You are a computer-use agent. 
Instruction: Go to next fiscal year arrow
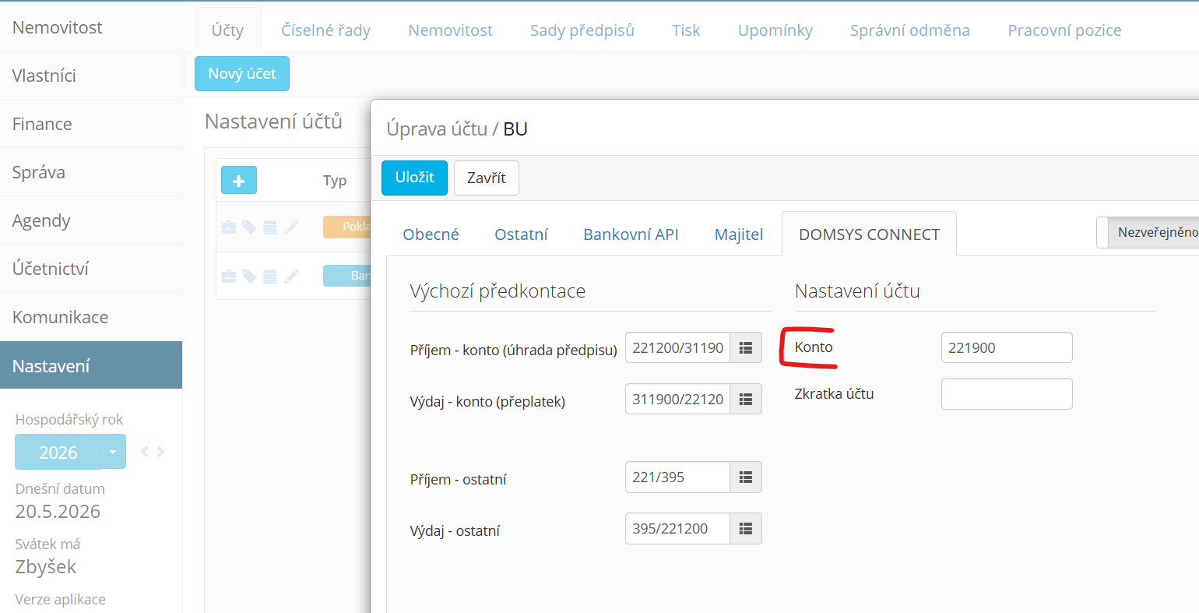point(161,452)
